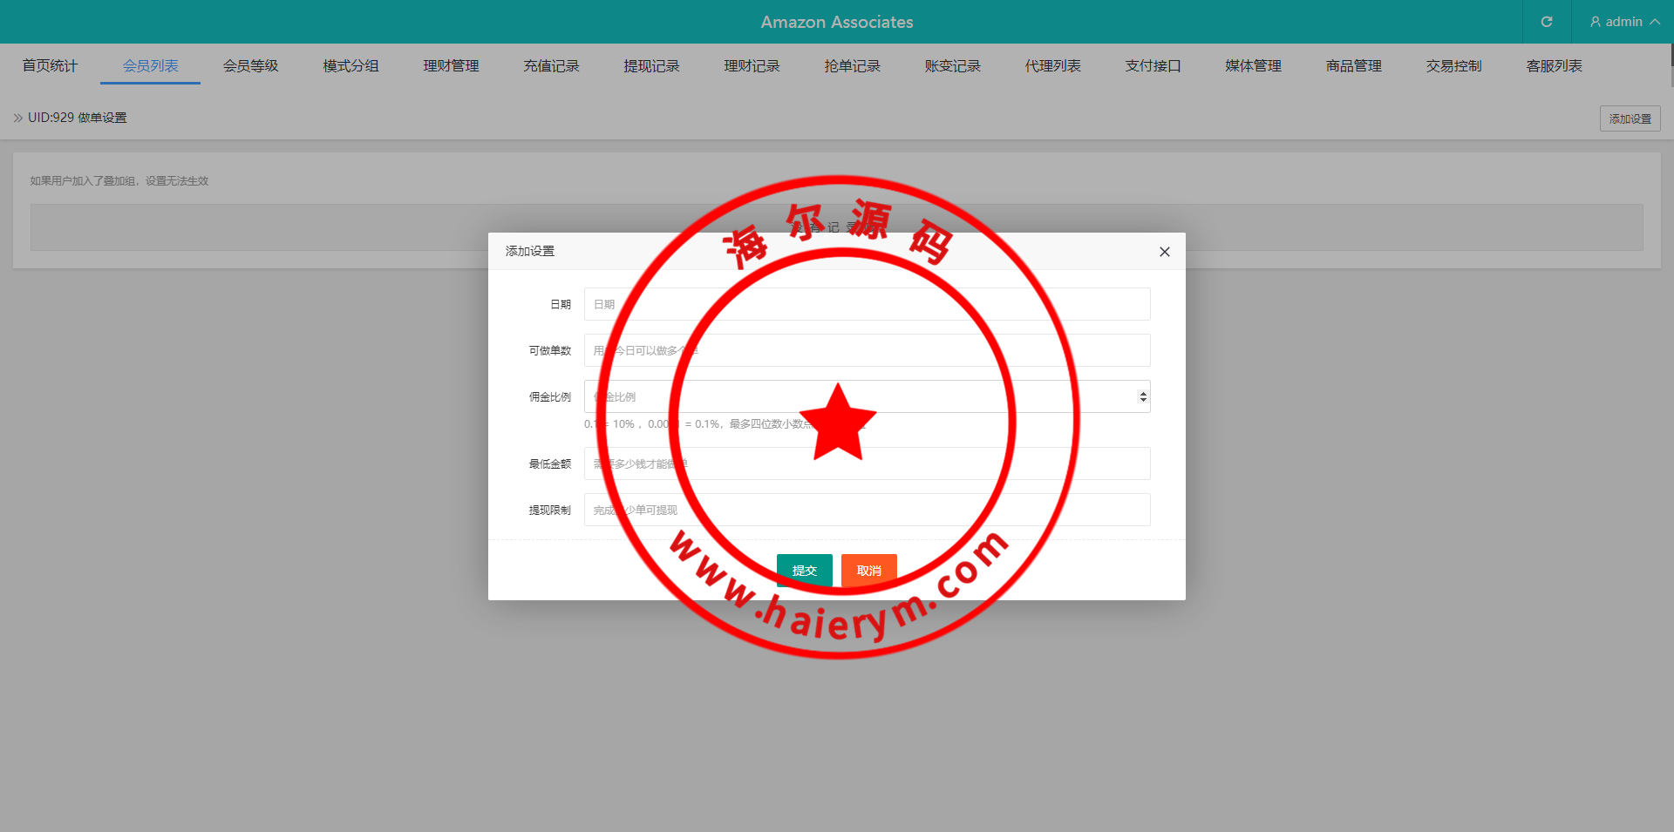Click the 提现限制 input field
Viewport: 1674px width, 832px height.
click(x=867, y=510)
